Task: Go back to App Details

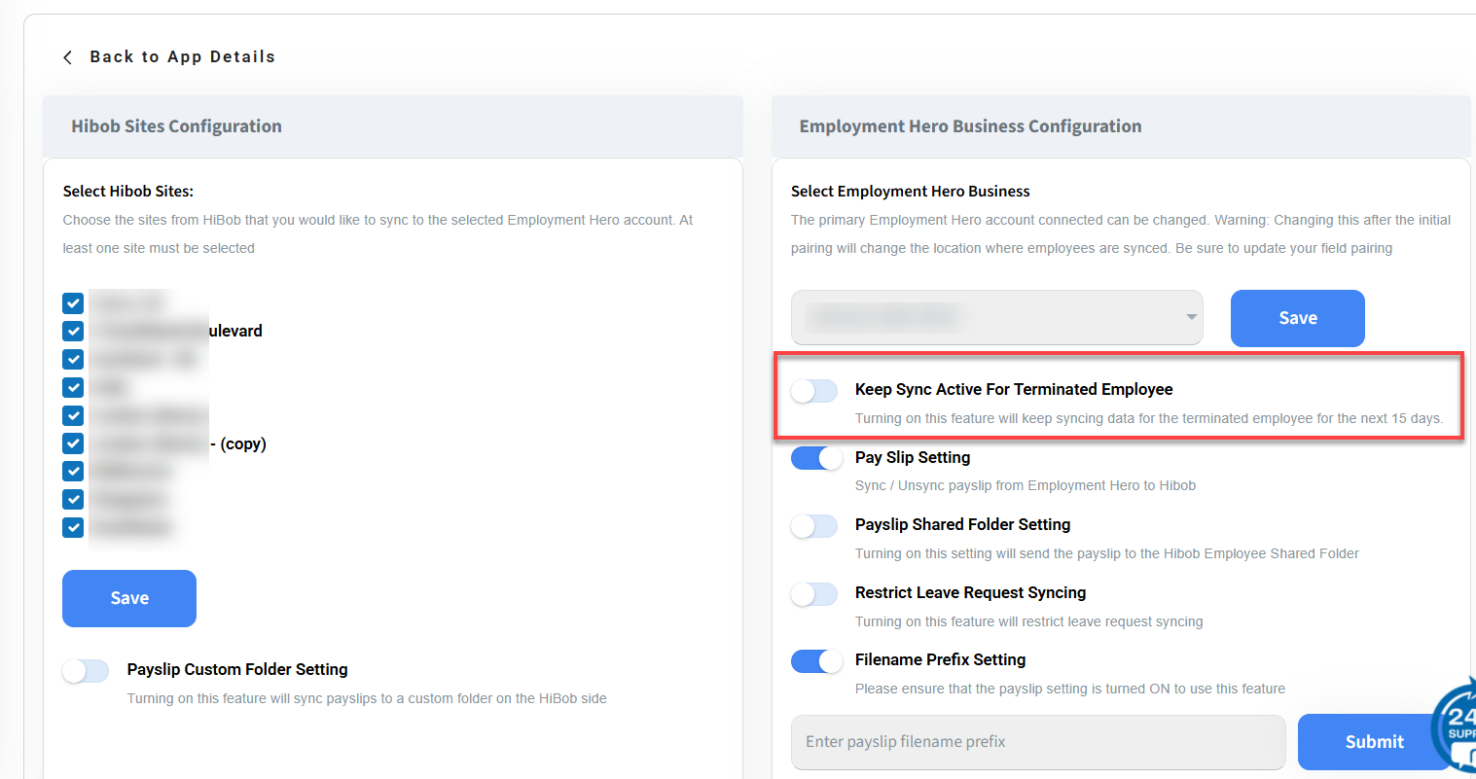Action: pyautogui.click(x=182, y=57)
